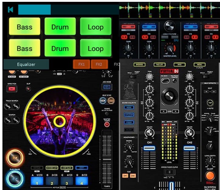The height and width of the screenshot is (190, 220).
Task: Trigger the bottom-row Drum sample pad
Action: 60,48
